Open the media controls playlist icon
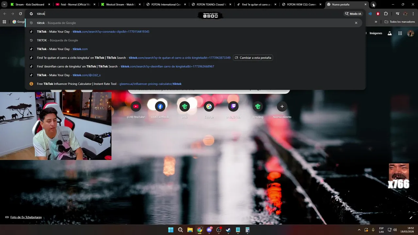Screen dimensions: 418x235 [397, 14]
